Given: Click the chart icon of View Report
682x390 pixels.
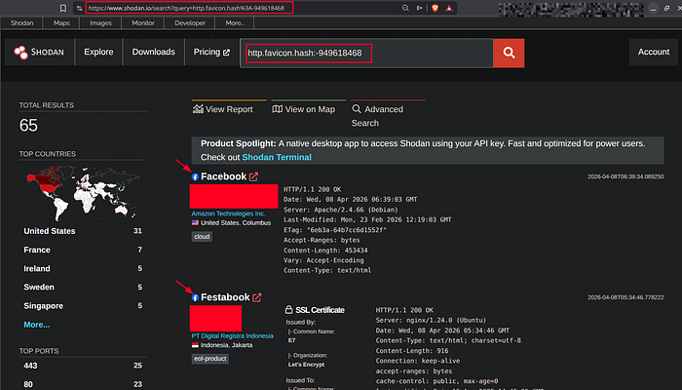Looking at the screenshot, I should [x=198, y=109].
